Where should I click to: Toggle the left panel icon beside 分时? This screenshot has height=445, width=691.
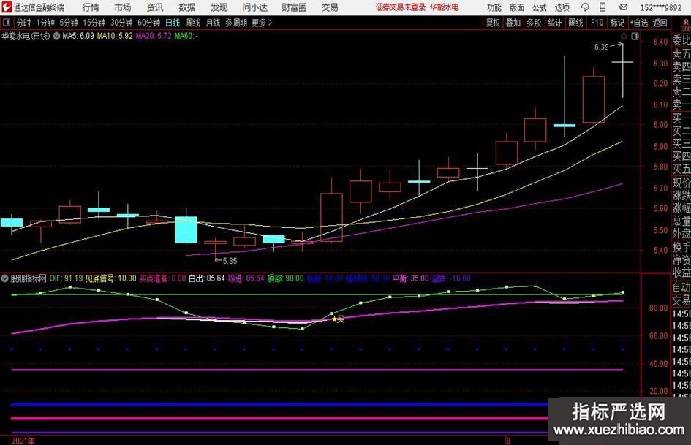(7, 23)
